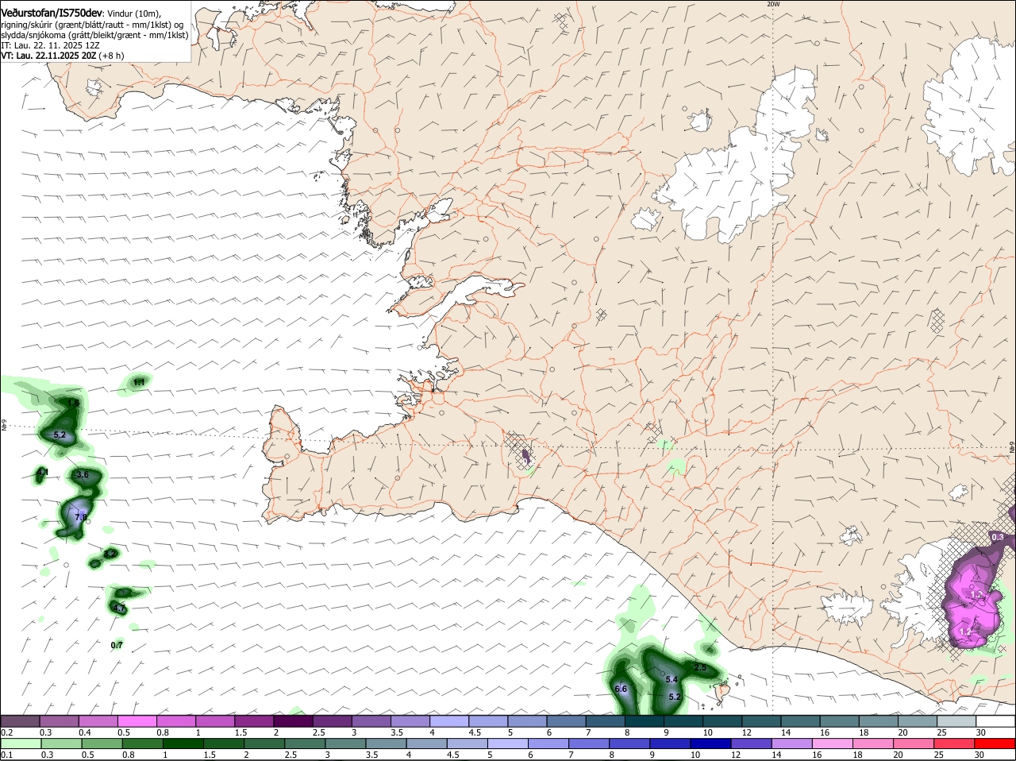This screenshot has height=761, width=1016.
Task: Click the 3.6 precipitation value label
Action: click(82, 474)
